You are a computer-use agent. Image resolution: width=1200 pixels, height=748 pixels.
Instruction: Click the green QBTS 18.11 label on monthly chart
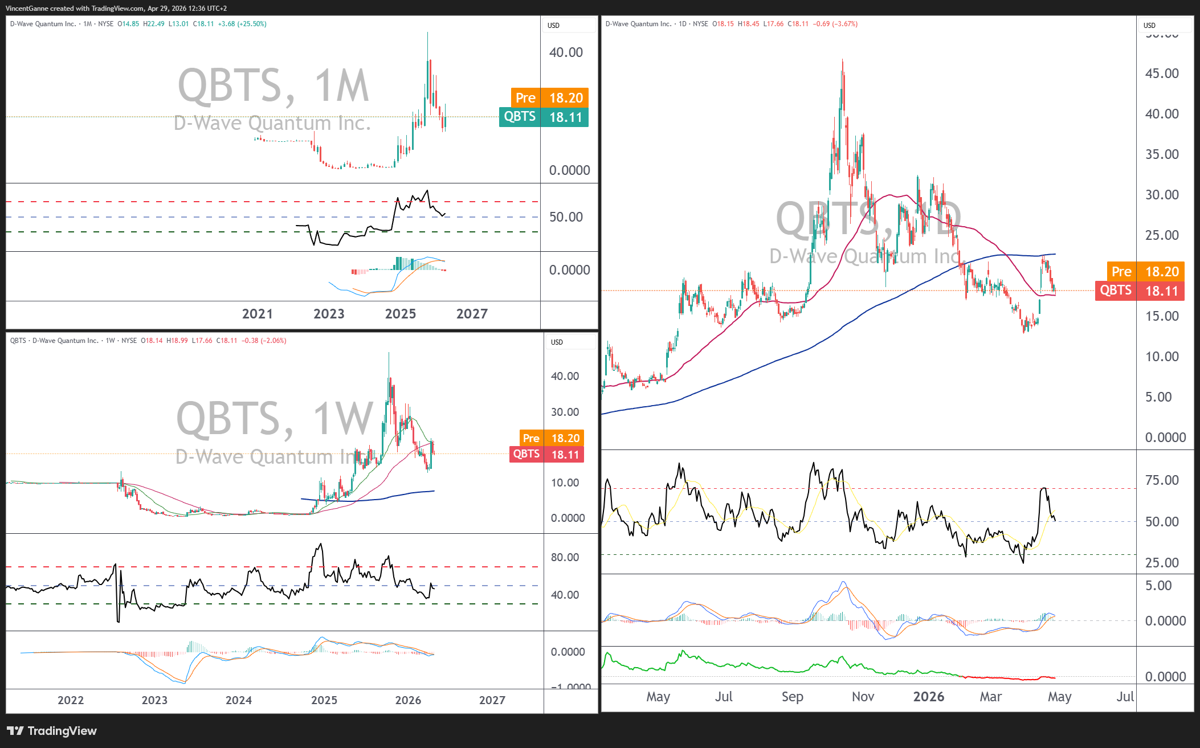(x=544, y=117)
